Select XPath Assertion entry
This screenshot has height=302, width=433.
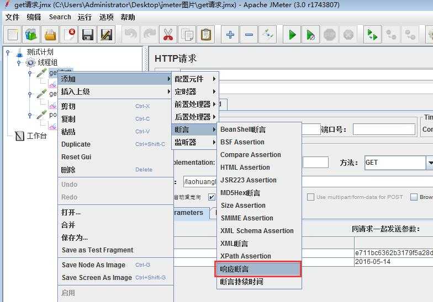(259, 256)
